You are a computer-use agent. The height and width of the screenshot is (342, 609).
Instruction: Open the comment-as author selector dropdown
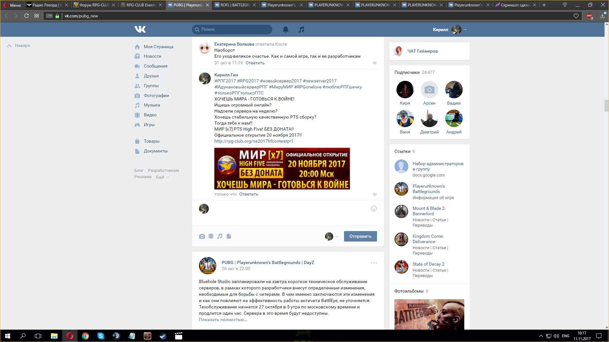pyautogui.click(x=332, y=236)
